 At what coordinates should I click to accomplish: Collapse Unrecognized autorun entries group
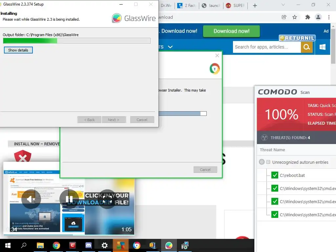(x=268, y=162)
